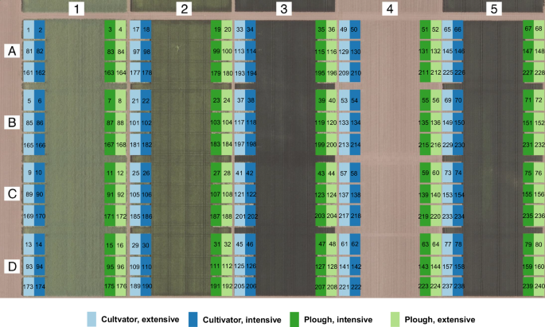Click column header label 1

76,9
